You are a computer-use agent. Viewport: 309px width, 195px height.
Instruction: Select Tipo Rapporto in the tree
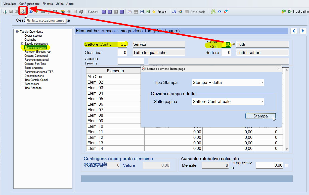tap(33, 88)
